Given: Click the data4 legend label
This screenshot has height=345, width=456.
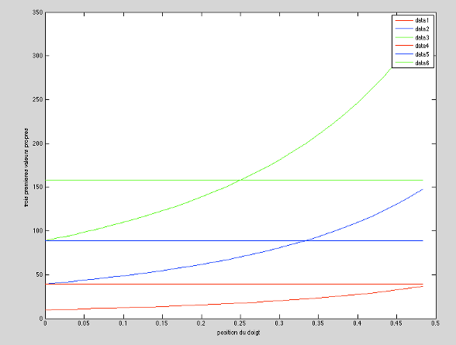Looking at the screenshot, I should tap(422, 46).
